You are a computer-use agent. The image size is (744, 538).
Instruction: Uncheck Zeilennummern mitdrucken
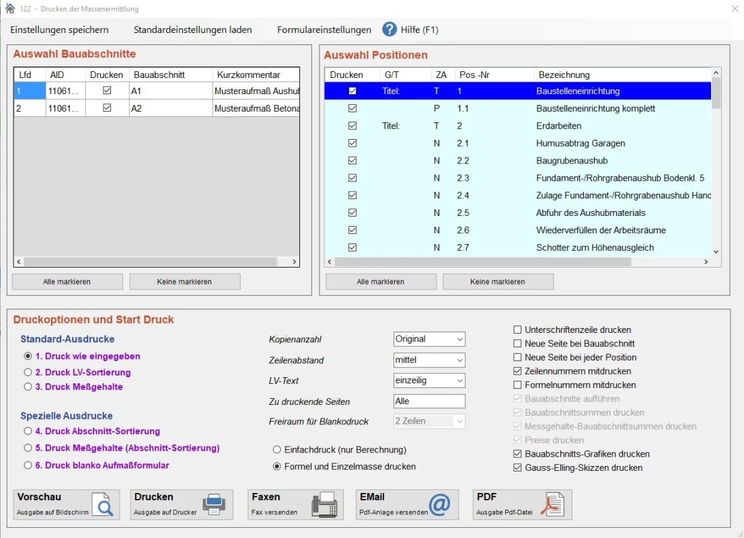[x=517, y=371]
